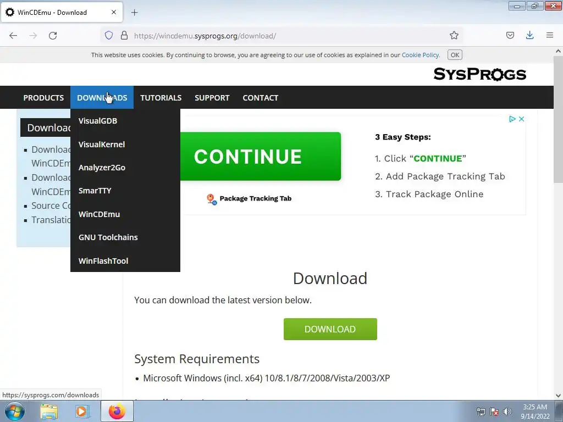Viewport: 563px width, 422px height.
Task: Open the network tray icon
Action: [x=481, y=412]
